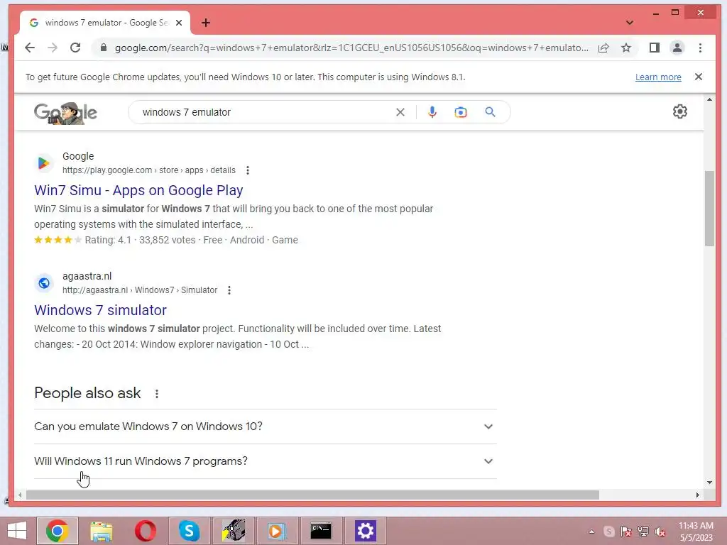Open tab search dropdown arrow
727x545 pixels.
click(x=630, y=22)
